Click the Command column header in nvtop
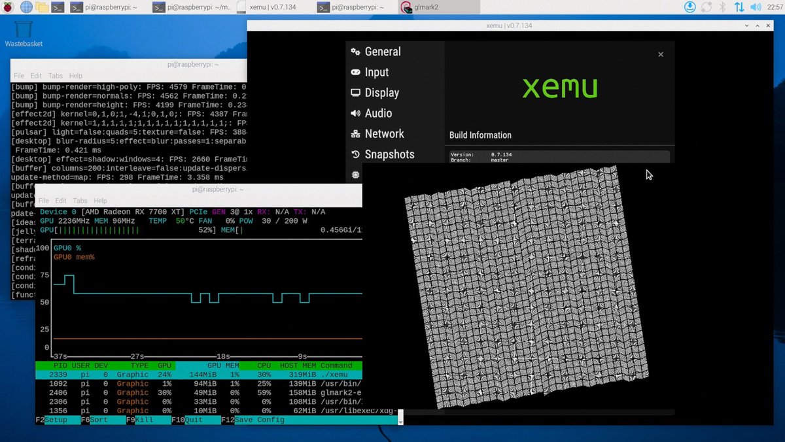 pyautogui.click(x=336, y=365)
